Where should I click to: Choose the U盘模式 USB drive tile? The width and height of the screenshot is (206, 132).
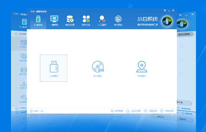pos(54,68)
